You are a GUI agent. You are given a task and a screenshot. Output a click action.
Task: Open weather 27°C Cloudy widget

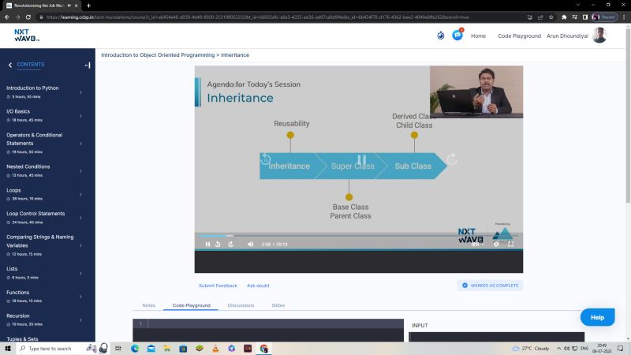coord(530,348)
